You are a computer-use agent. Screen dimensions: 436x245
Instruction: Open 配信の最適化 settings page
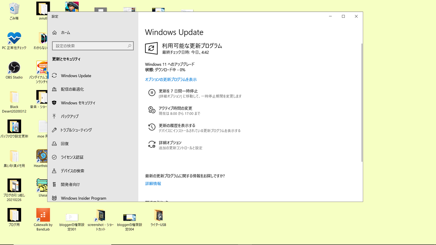[x=93, y=89]
